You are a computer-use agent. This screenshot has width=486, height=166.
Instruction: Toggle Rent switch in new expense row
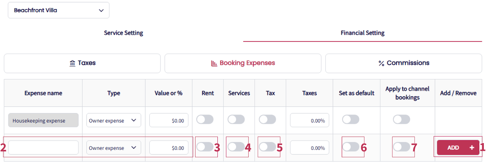pyautogui.click(x=205, y=147)
